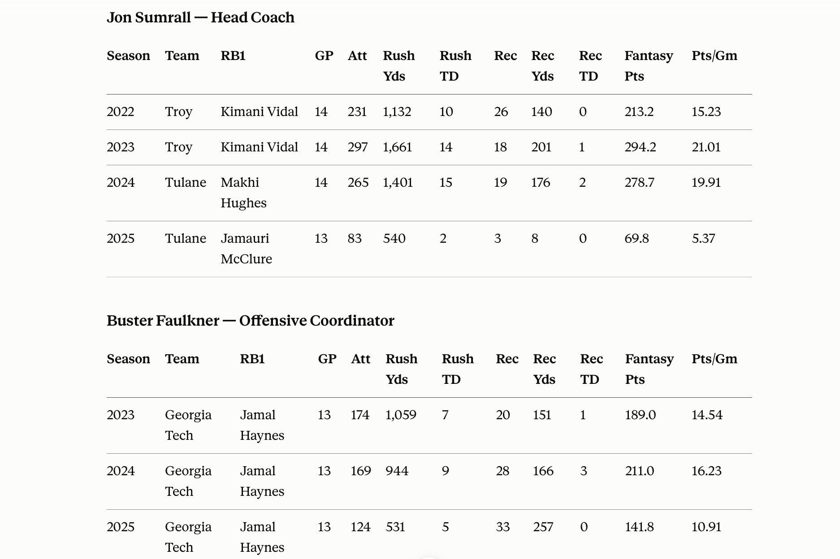Click the 16.23 points per game value
840x559 pixels.
tap(706, 471)
